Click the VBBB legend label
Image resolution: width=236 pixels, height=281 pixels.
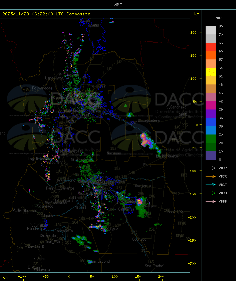click(x=223, y=202)
